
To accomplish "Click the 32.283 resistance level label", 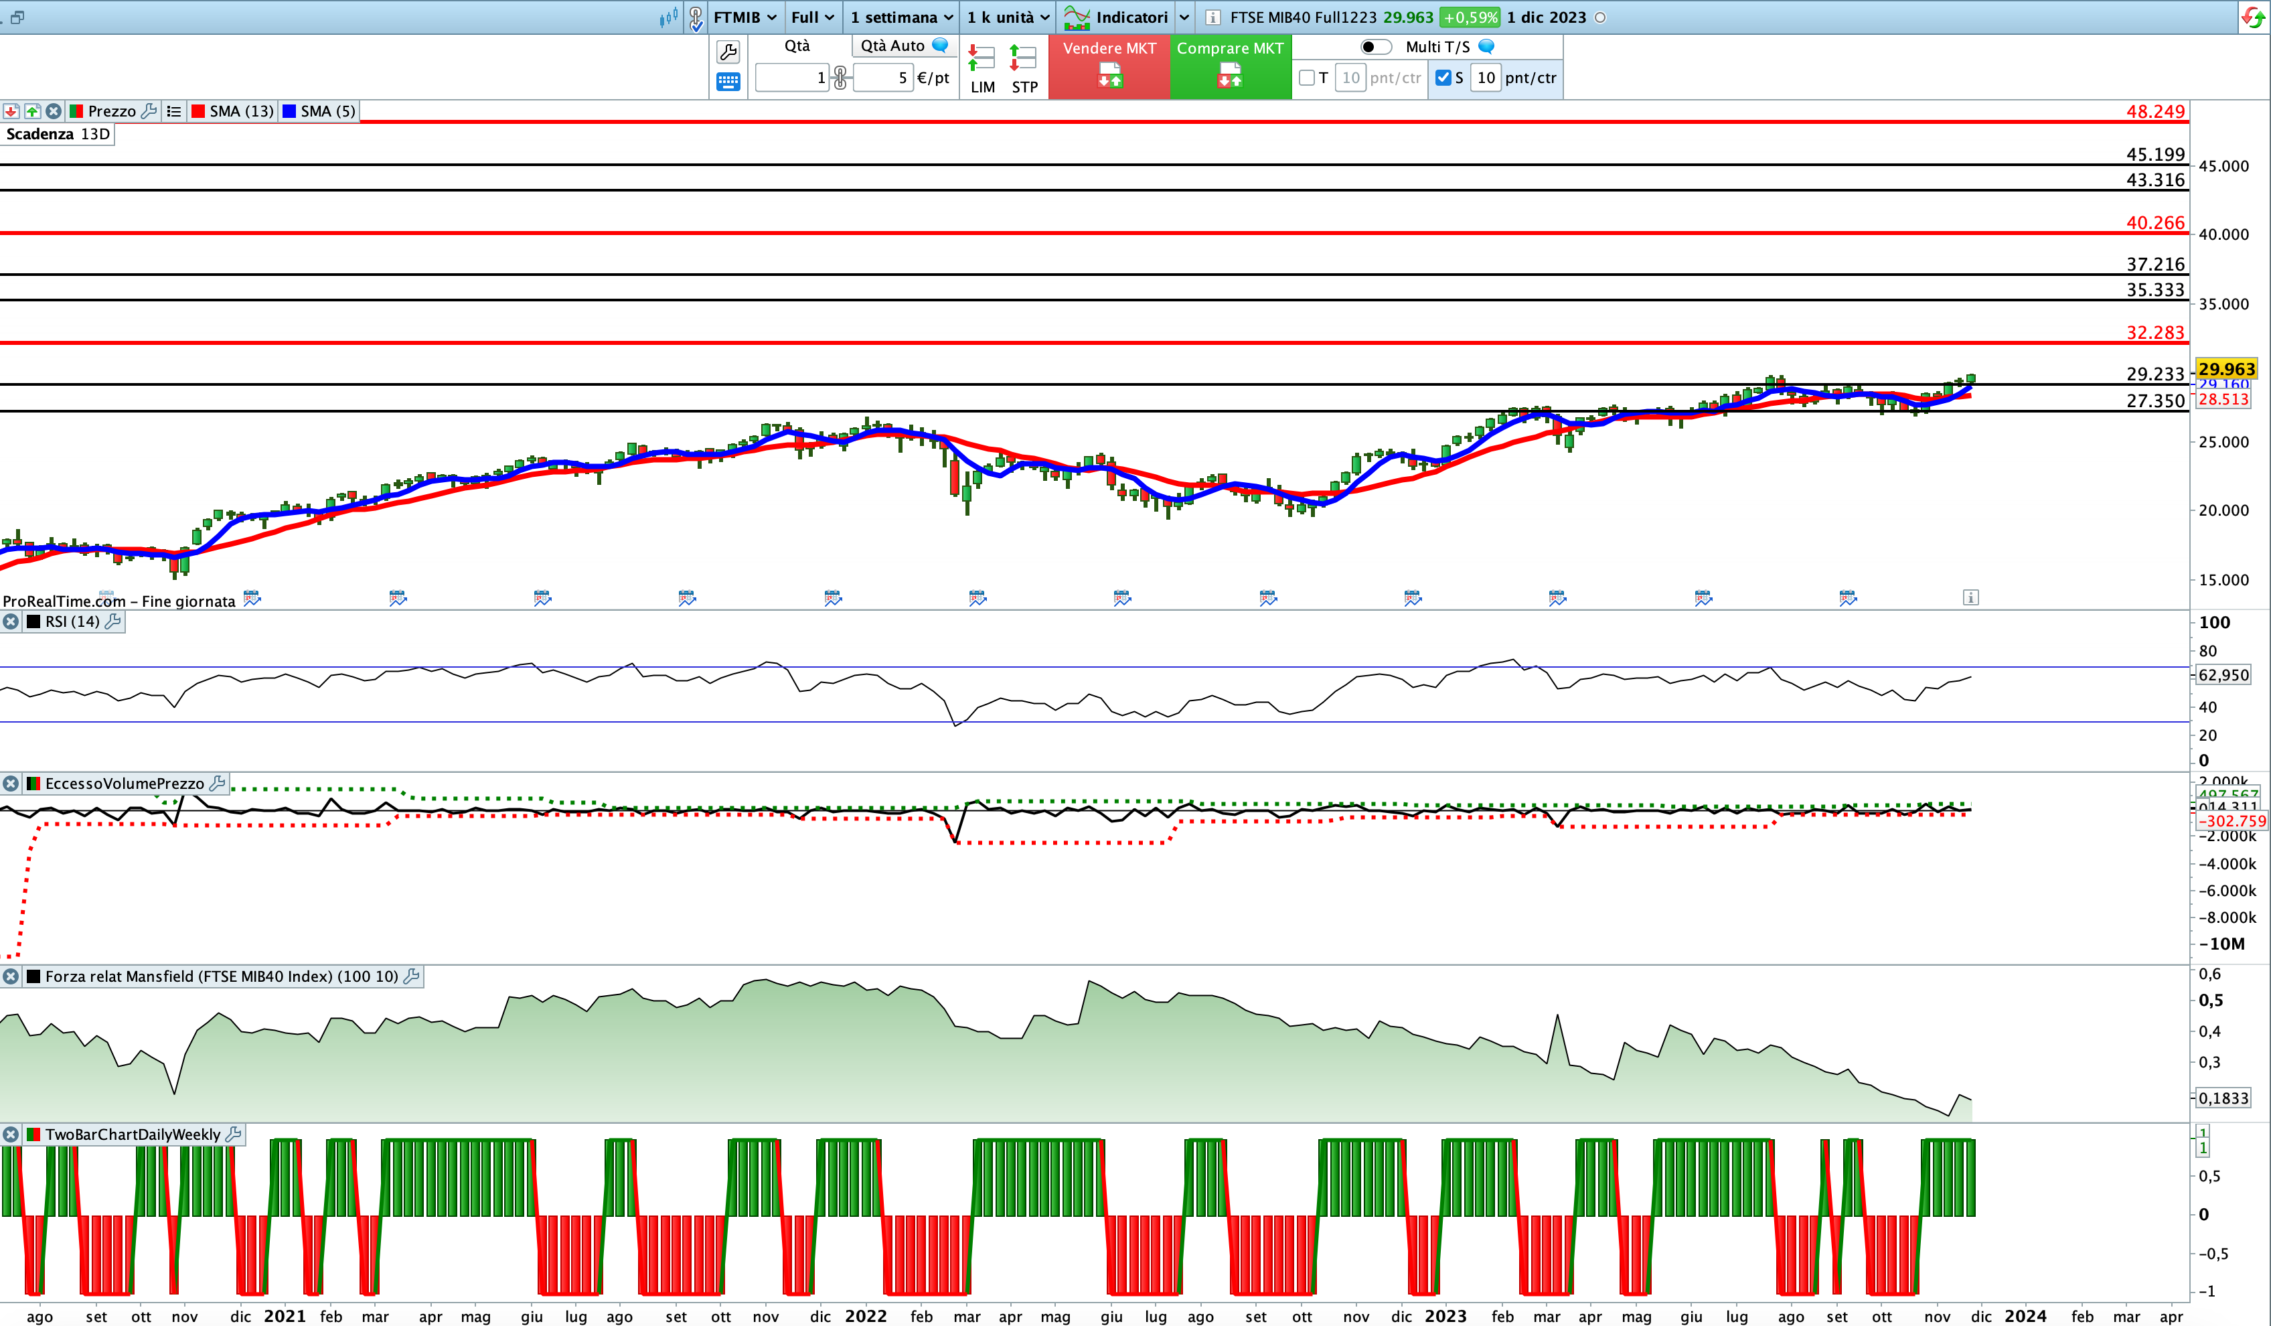I will pos(2156,333).
